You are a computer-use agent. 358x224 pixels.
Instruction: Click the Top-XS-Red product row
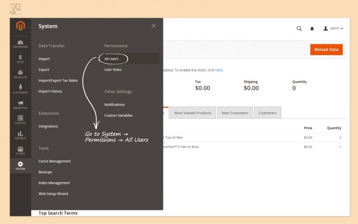click(x=252, y=138)
